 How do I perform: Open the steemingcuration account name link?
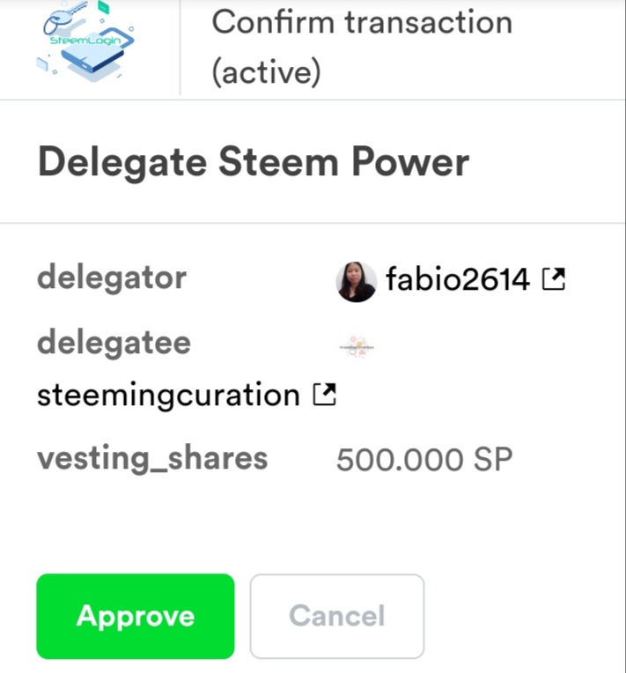click(168, 396)
